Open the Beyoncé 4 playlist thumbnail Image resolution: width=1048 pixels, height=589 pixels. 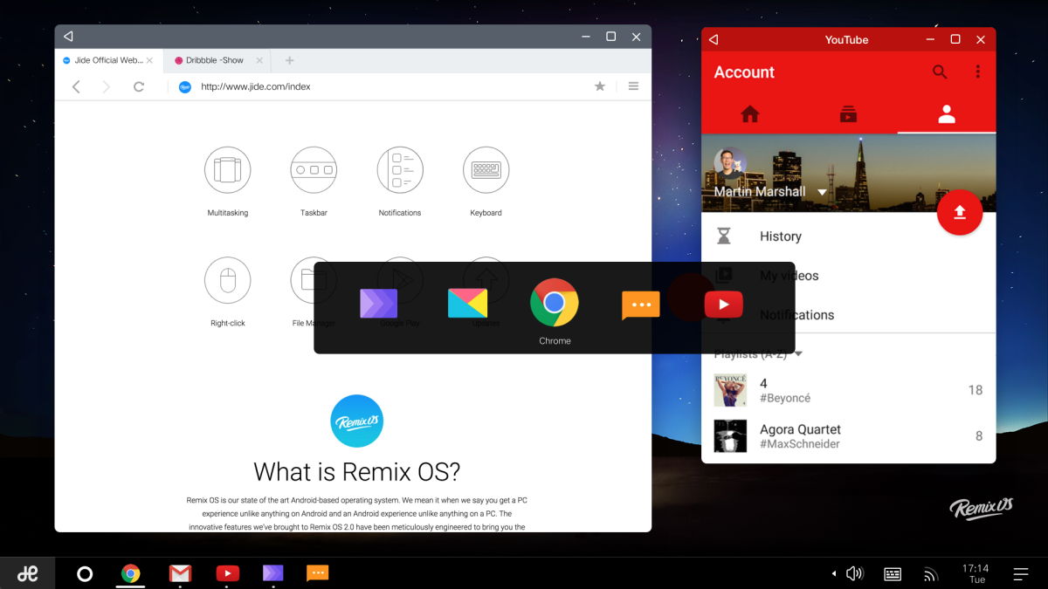click(730, 390)
